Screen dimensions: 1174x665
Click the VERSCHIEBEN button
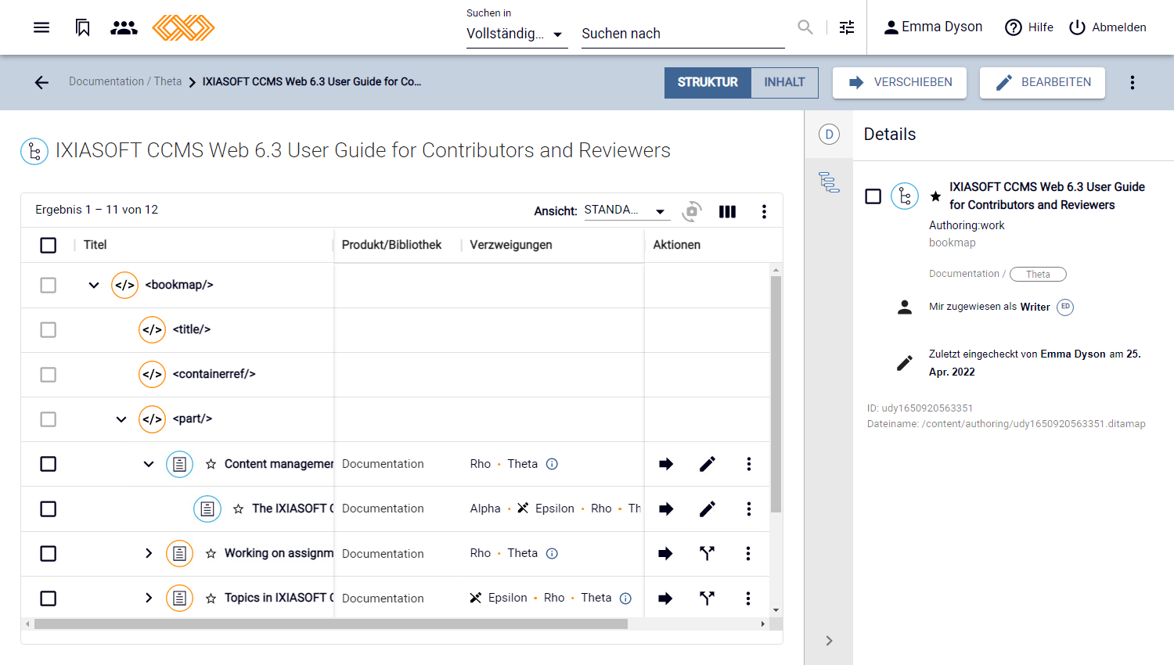[x=899, y=82]
